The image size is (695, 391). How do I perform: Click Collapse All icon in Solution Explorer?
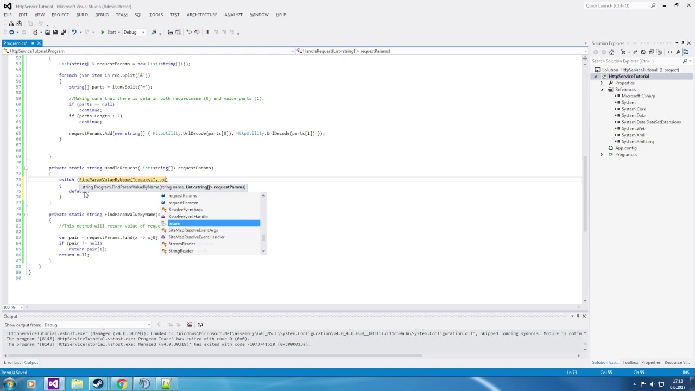(x=651, y=52)
